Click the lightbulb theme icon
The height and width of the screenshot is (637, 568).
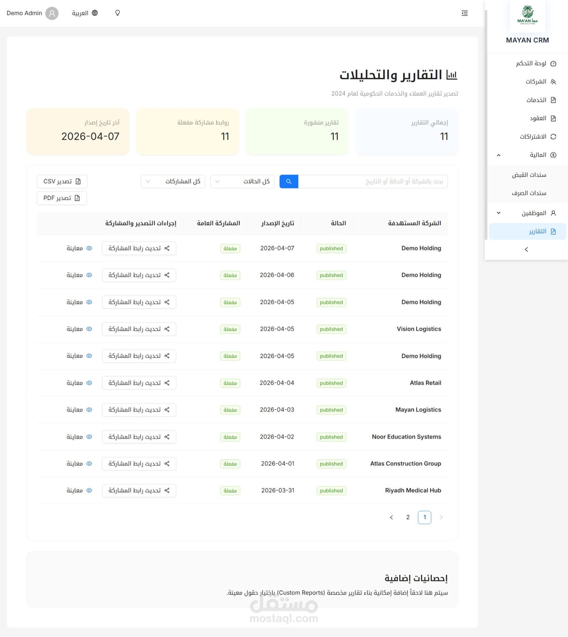[x=117, y=13]
